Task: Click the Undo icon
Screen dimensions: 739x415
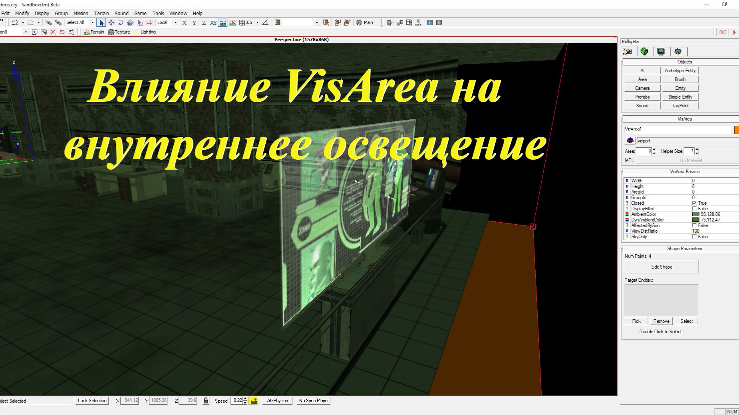Action: click(15, 22)
